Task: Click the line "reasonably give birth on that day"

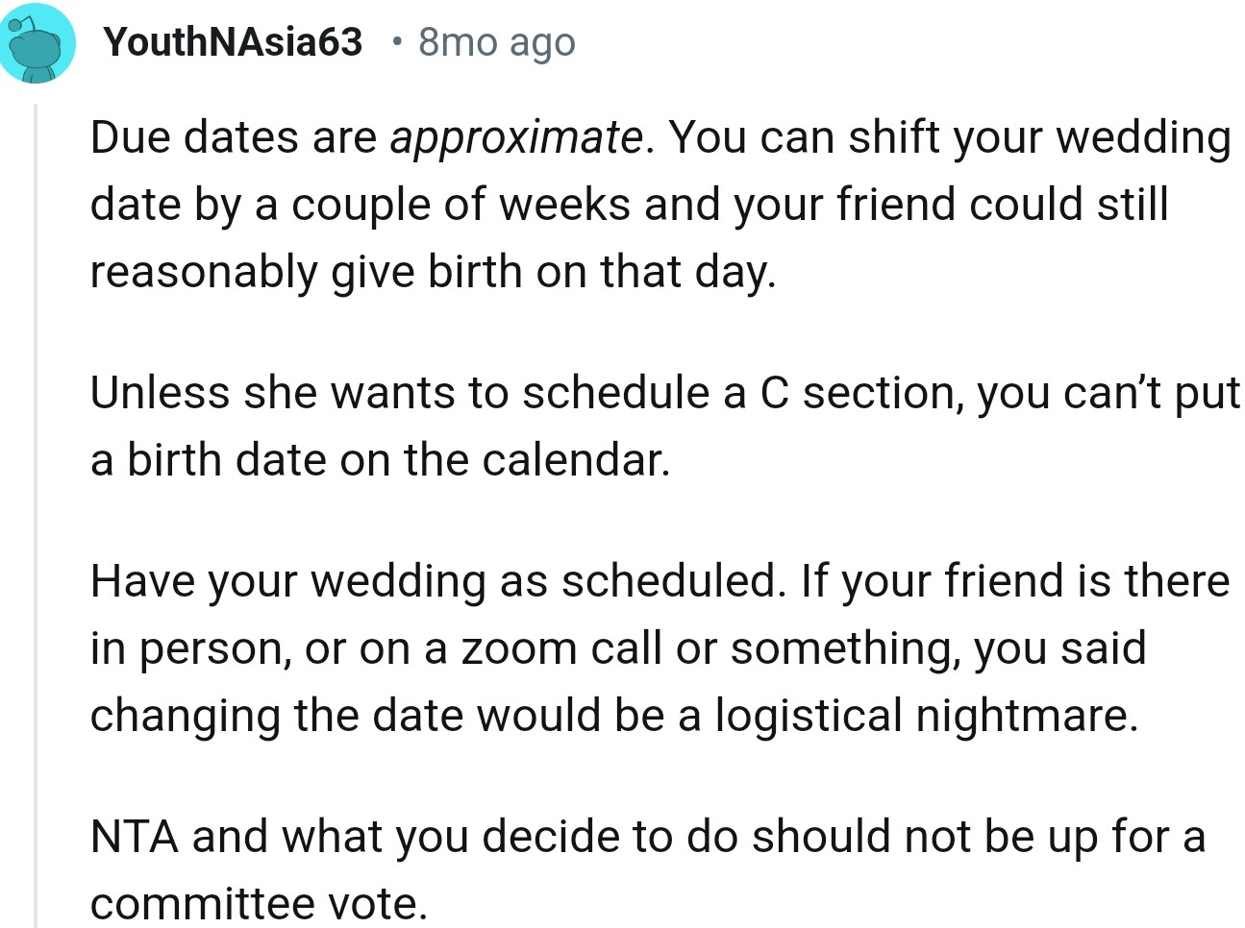Action: (x=432, y=272)
